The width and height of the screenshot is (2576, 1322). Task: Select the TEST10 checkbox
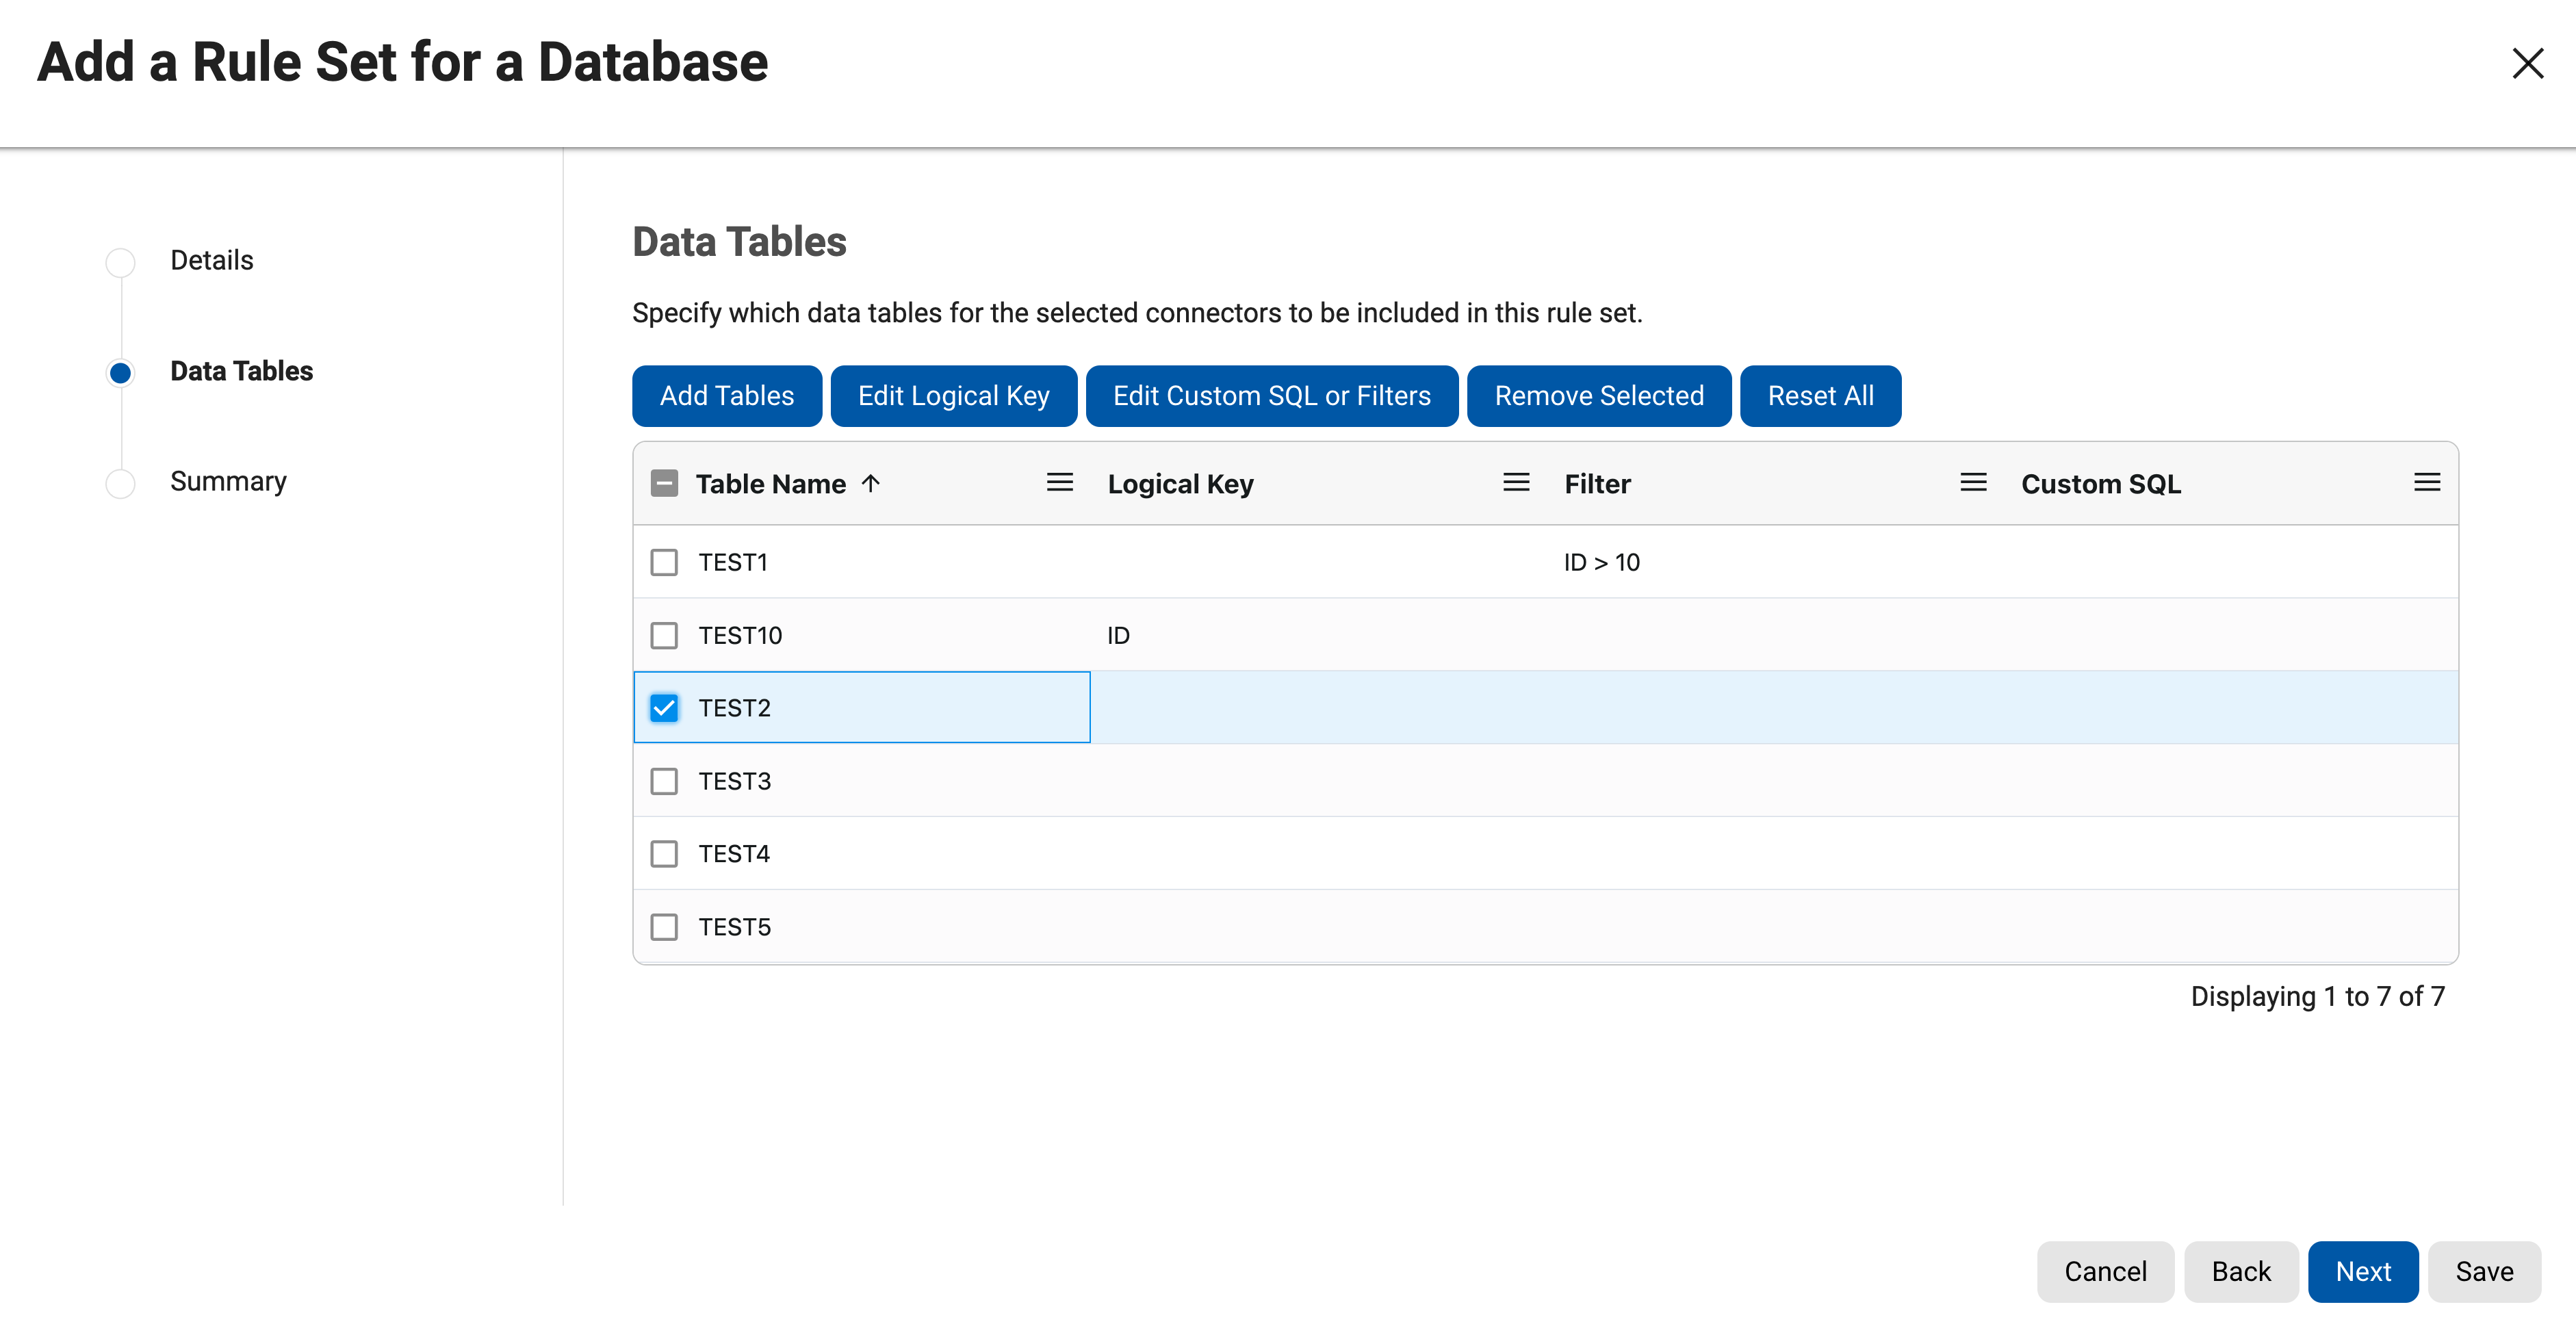tap(664, 635)
